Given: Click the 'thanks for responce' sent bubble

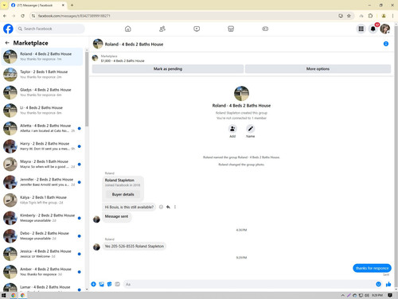Looking at the screenshot, I should pyautogui.click(x=372, y=268).
